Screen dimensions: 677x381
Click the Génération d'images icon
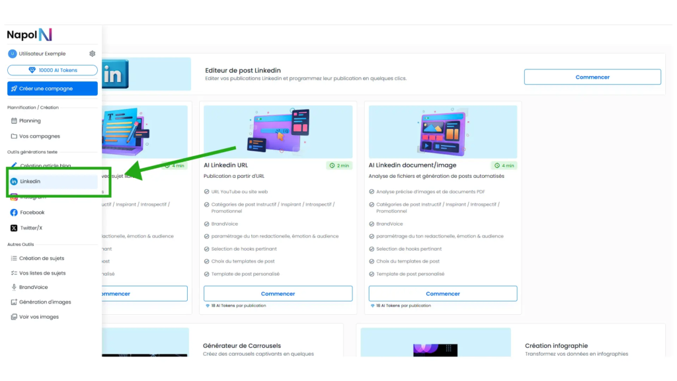pyautogui.click(x=14, y=302)
